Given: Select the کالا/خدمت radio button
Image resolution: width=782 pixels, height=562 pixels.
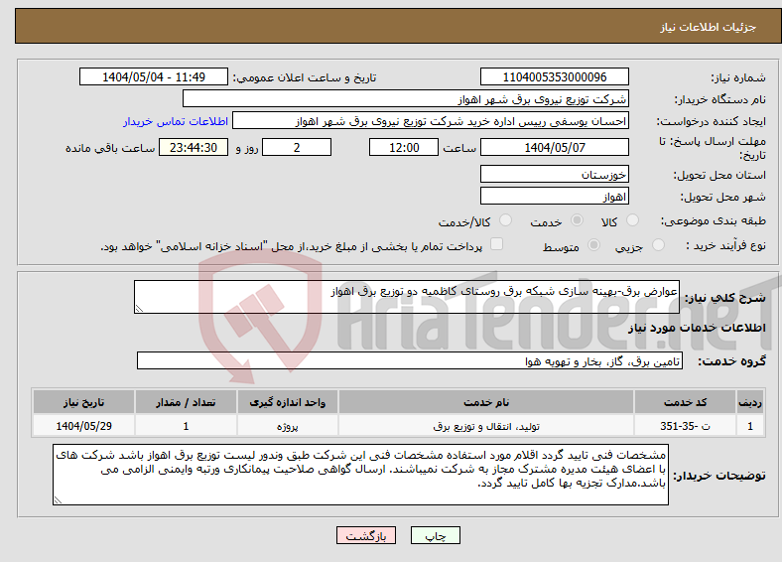Looking at the screenshot, I should coord(506,220).
